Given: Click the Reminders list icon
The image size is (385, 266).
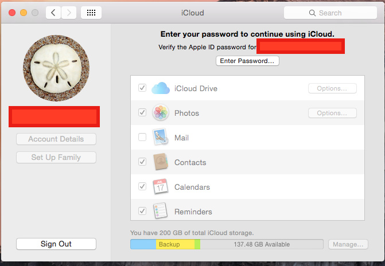Looking at the screenshot, I should pyautogui.click(x=161, y=210).
